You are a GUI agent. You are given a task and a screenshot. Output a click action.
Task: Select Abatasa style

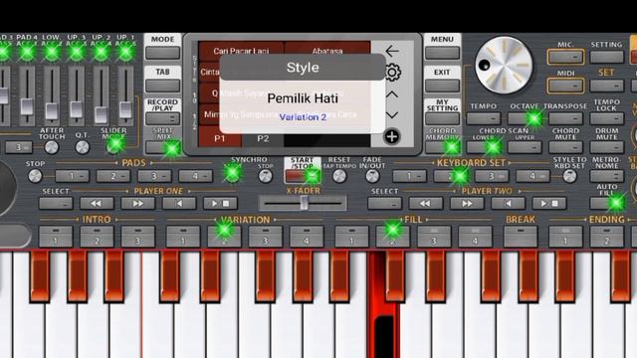coord(327,50)
